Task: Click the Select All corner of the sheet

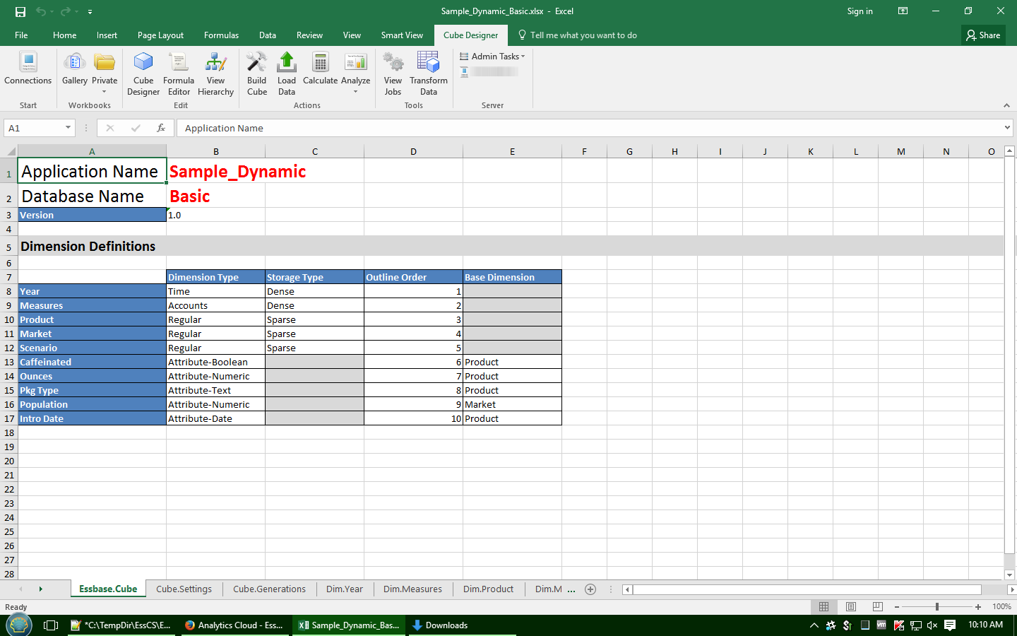Action: tap(9, 151)
